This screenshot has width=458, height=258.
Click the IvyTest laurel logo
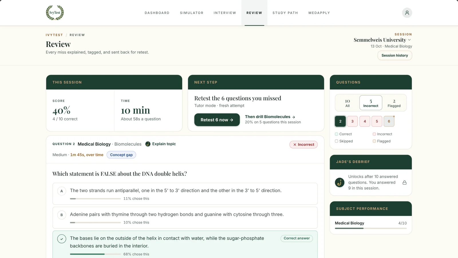point(55,13)
